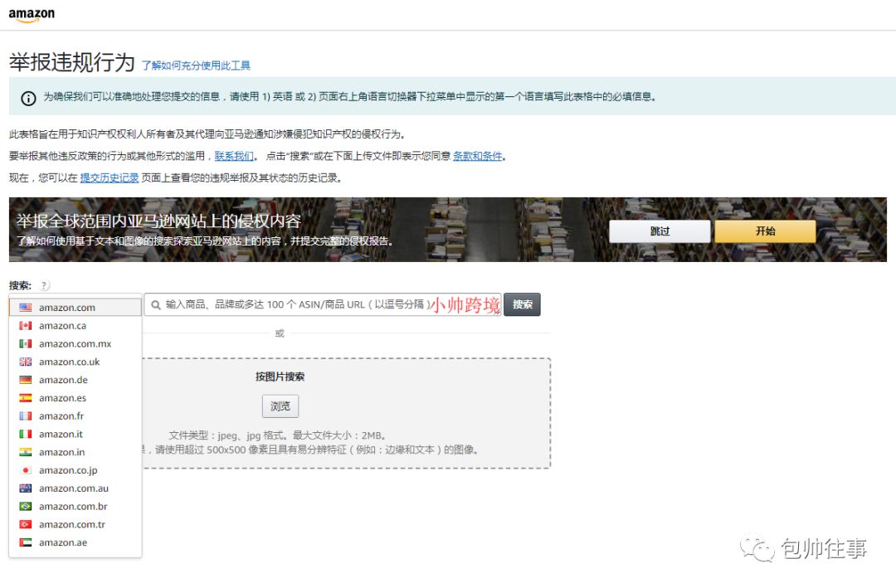The height and width of the screenshot is (588, 896).
Task: Pick amazon.it marketplace entry
Action: click(75, 435)
